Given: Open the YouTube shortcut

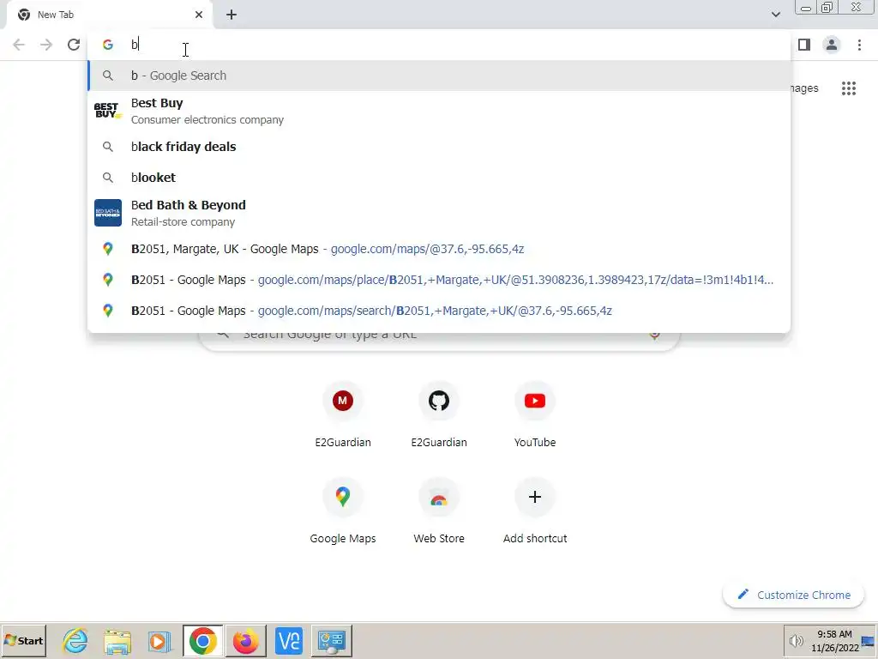Looking at the screenshot, I should coord(535,416).
